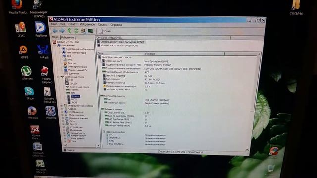Viewport: 317px width, 178px height.
Task: Expand the Сеть tree node
Action: click(x=63, y=121)
